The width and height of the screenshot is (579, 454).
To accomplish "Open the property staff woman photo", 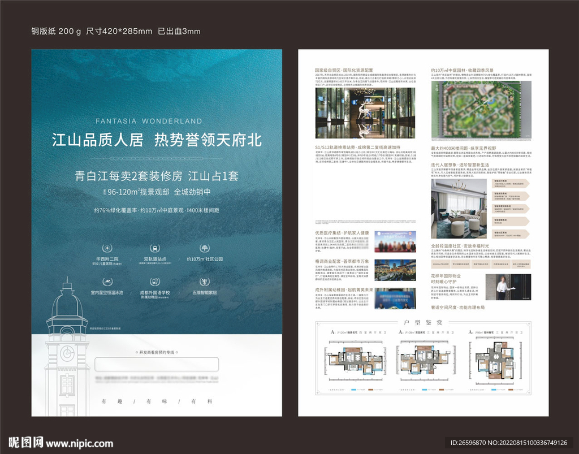I will [508, 287].
